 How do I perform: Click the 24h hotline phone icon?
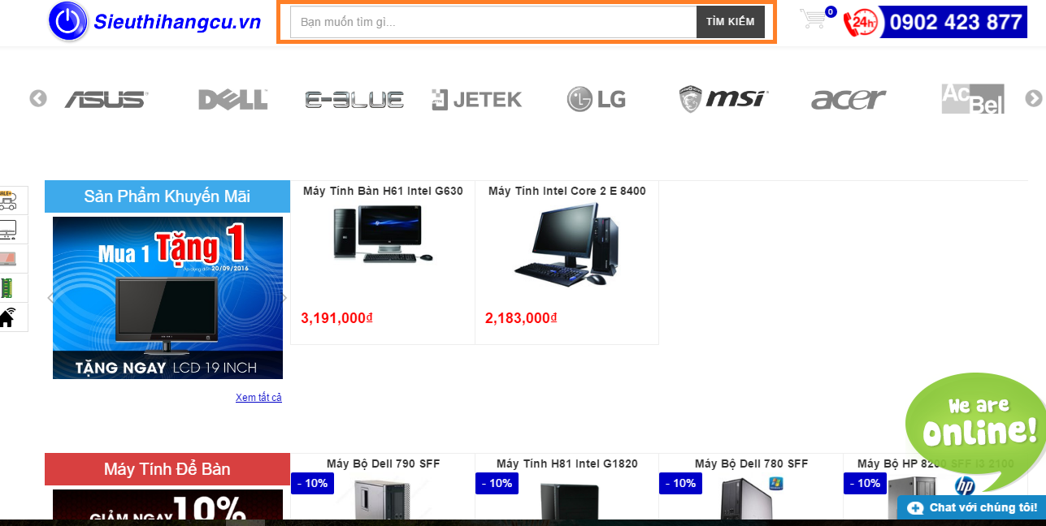[x=860, y=23]
